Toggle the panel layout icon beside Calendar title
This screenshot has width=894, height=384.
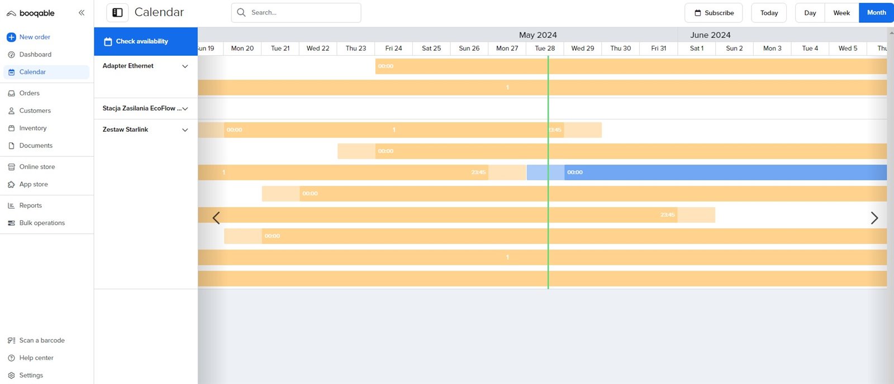coord(117,13)
